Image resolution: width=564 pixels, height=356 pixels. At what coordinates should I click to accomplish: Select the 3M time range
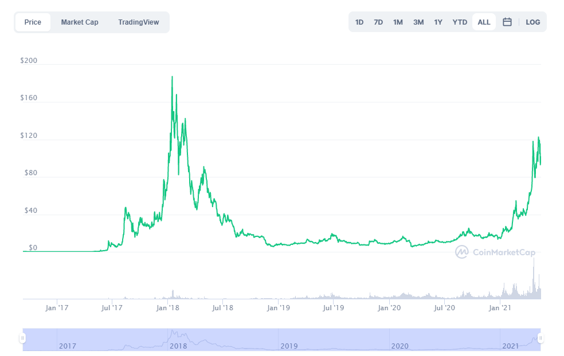pyautogui.click(x=418, y=22)
